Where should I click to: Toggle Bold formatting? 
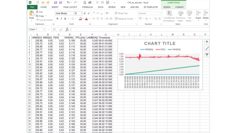point(57,19)
